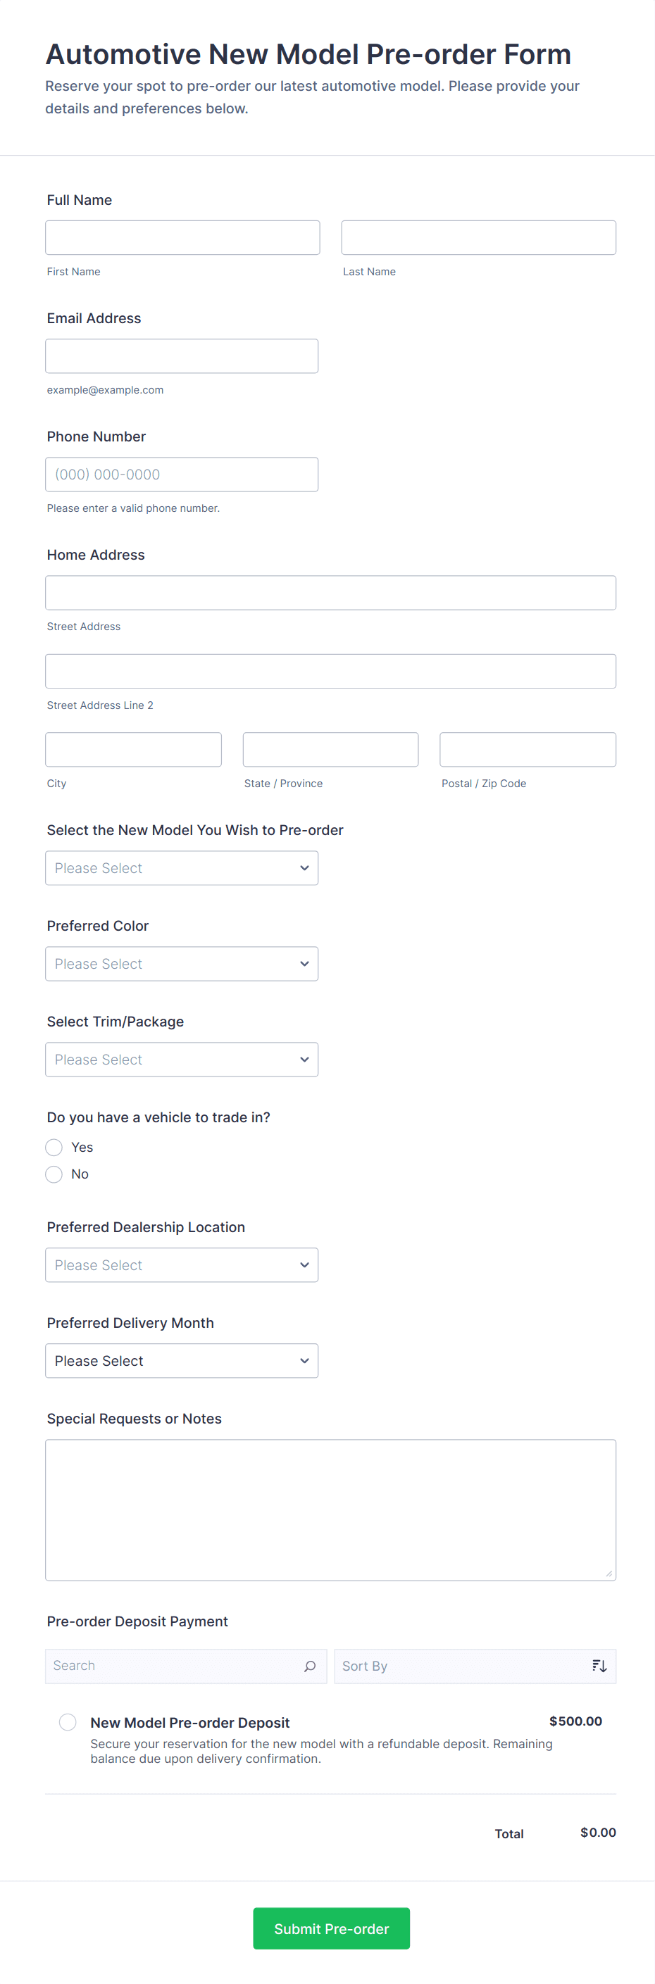This screenshot has height=1984, width=655.
Task: Click the Street Address Line 2 field
Action: (330, 672)
